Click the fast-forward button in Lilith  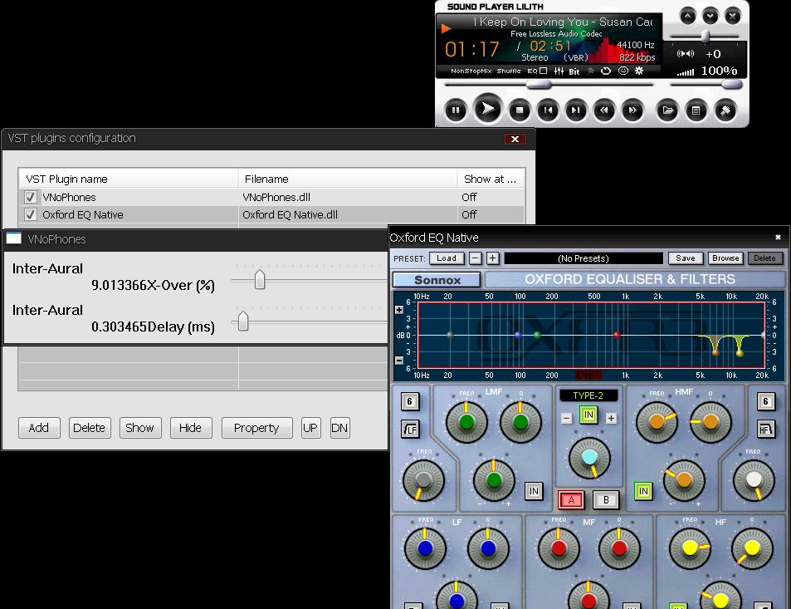click(632, 110)
